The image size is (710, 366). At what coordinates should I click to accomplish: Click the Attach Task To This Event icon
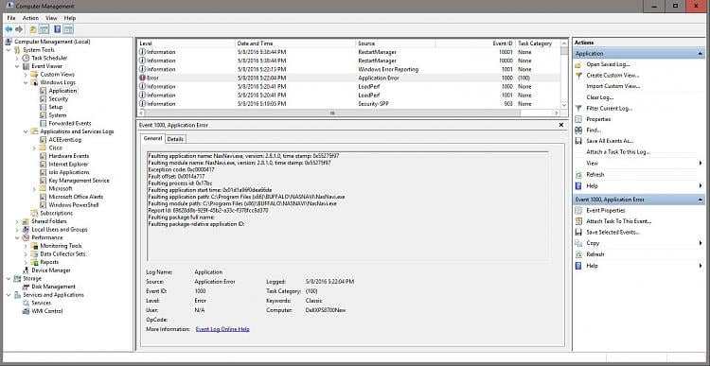(578, 221)
